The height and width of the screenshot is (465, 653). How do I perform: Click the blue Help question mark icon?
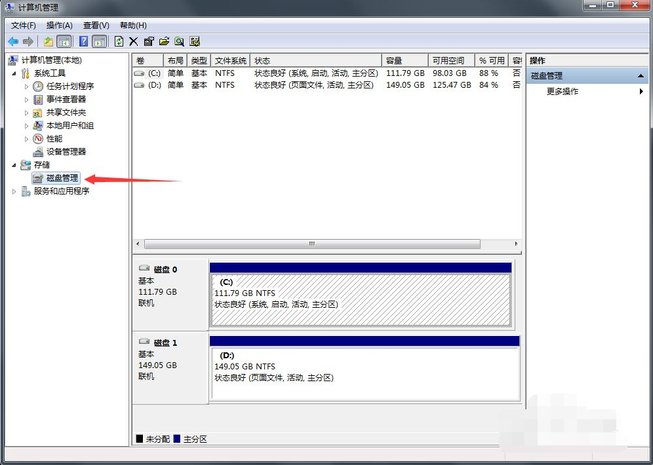(x=84, y=41)
